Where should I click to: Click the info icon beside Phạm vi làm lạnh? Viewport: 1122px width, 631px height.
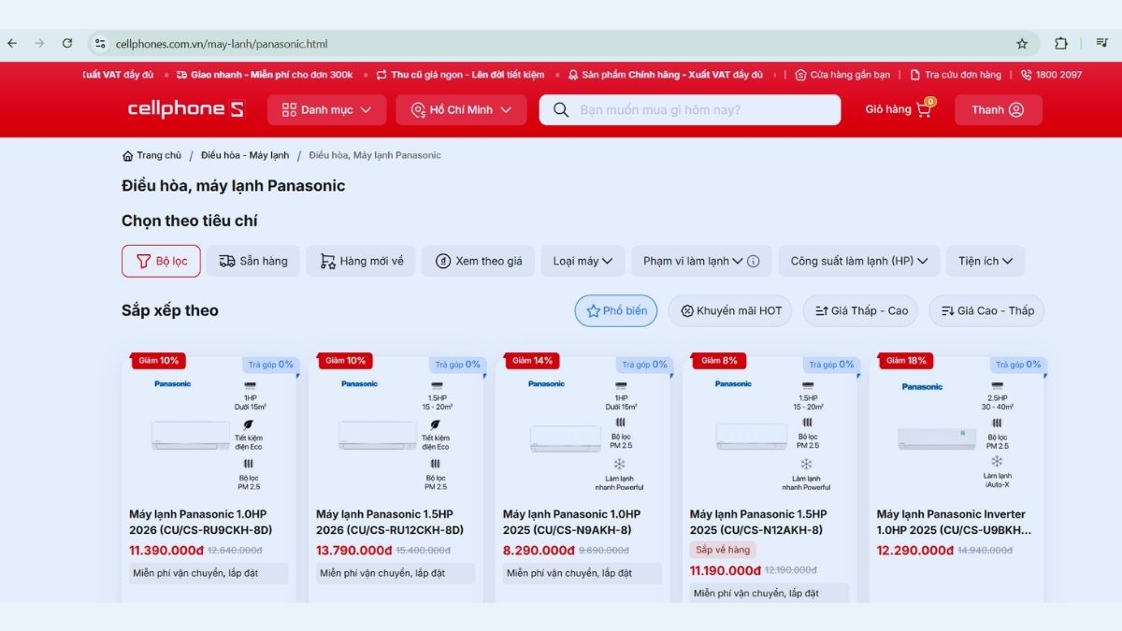point(754,262)
